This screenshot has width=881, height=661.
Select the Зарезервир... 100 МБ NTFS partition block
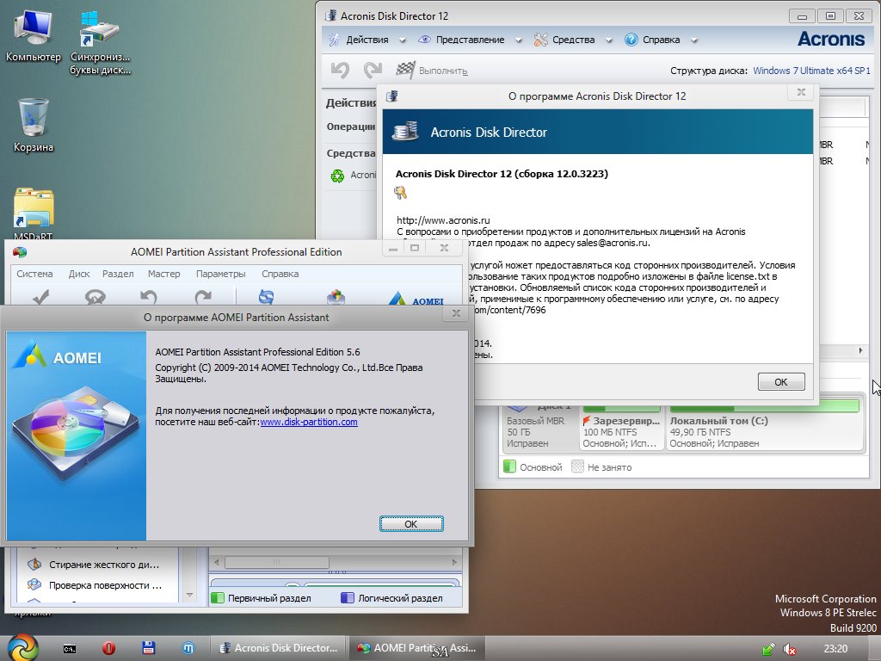tap(621, 426)
